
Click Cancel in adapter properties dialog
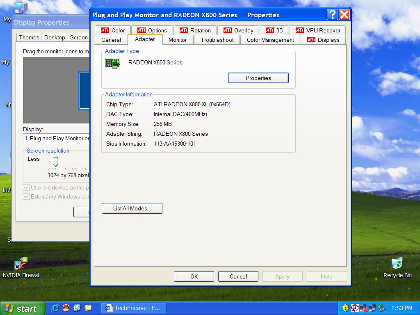coord(238,276)
